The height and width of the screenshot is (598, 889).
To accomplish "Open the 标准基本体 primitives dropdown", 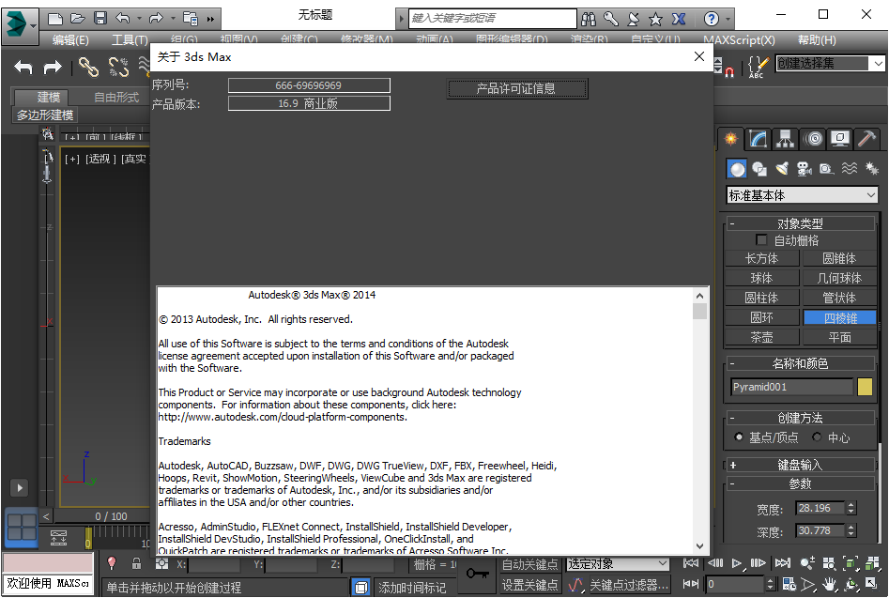I will [802, 195].
